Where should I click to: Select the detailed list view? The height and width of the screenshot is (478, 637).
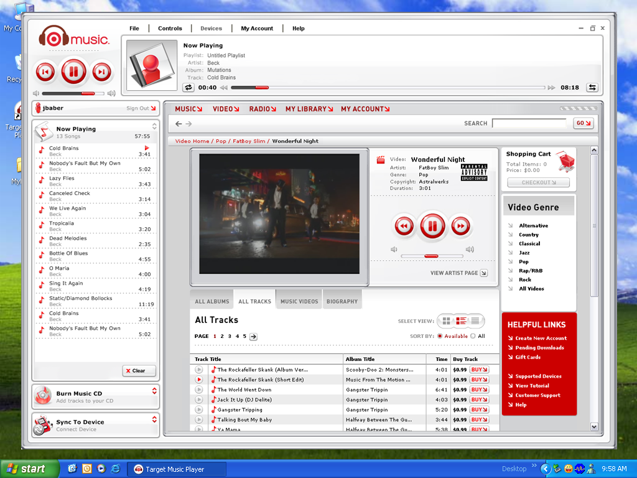pyautogui.click(x=461, y=321)
